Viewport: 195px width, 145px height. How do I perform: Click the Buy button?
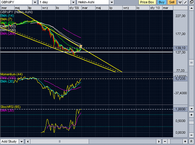[162, 2]
